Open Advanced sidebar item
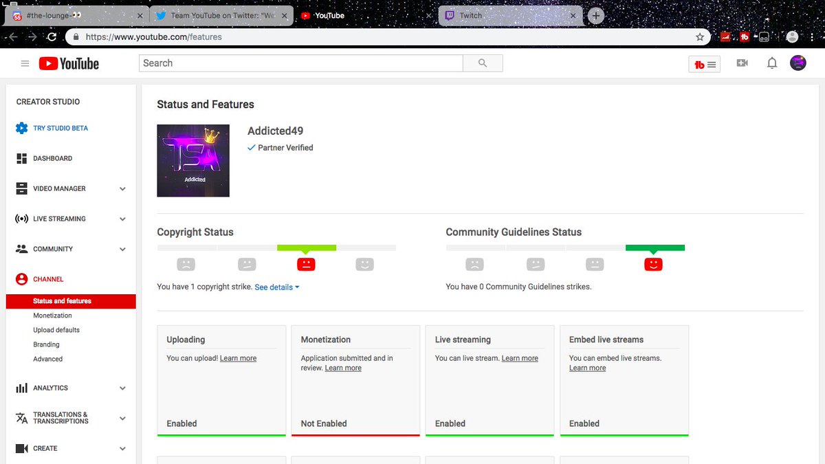 (x=47, y=359)
